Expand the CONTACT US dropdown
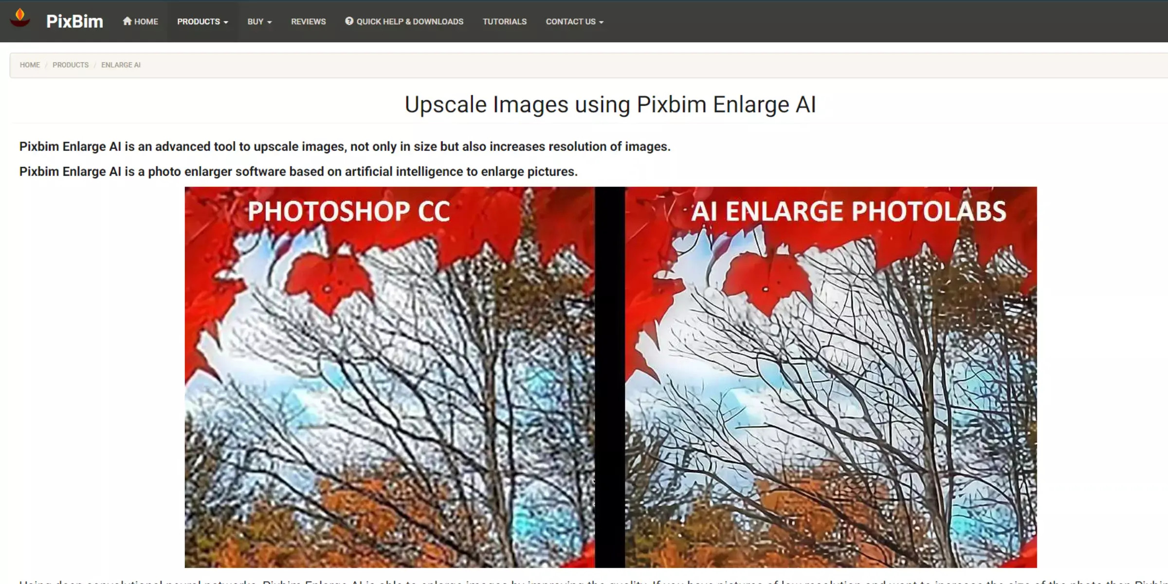This screenshot has width=1168, height=584. coord(574,21)
